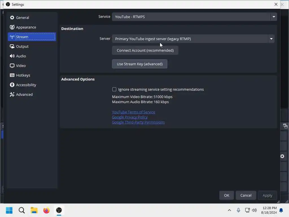
Task: Open Windows taskbar search
Action: pos(21,210)
